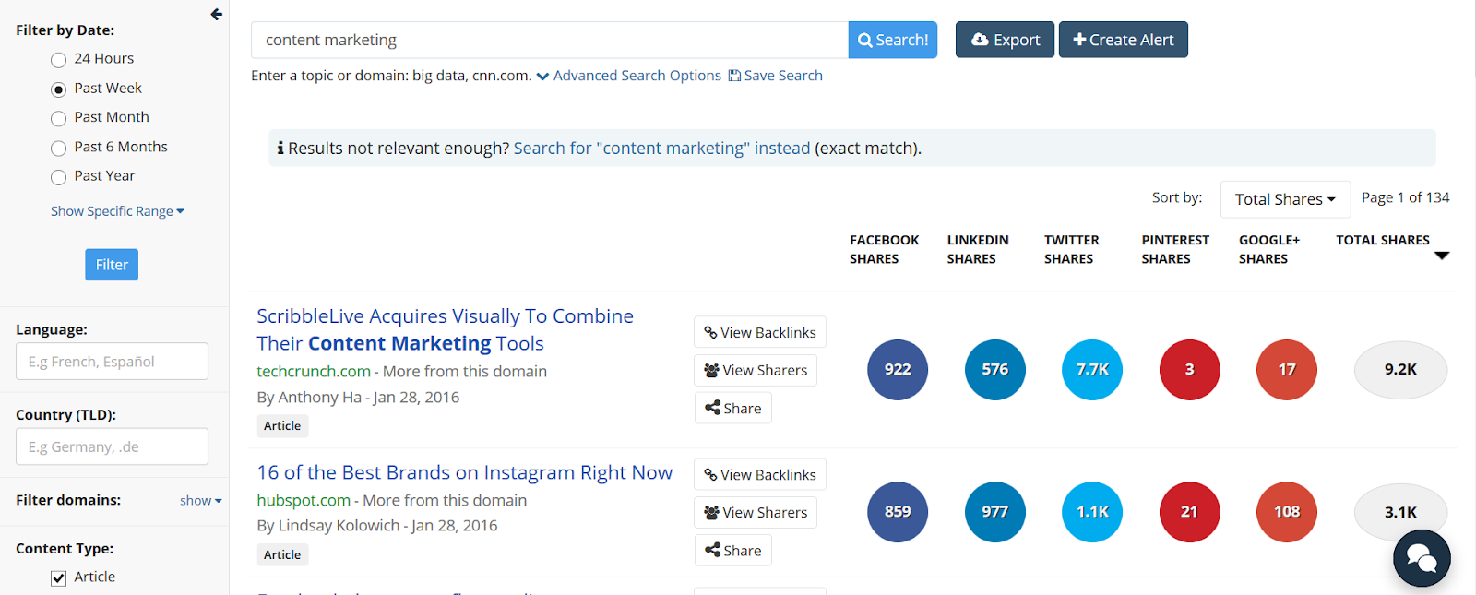The height and width of the screenshot is (595, 1476).
Task: Click the Export button
Action: pyautogui.click(x=1005, y=40)
